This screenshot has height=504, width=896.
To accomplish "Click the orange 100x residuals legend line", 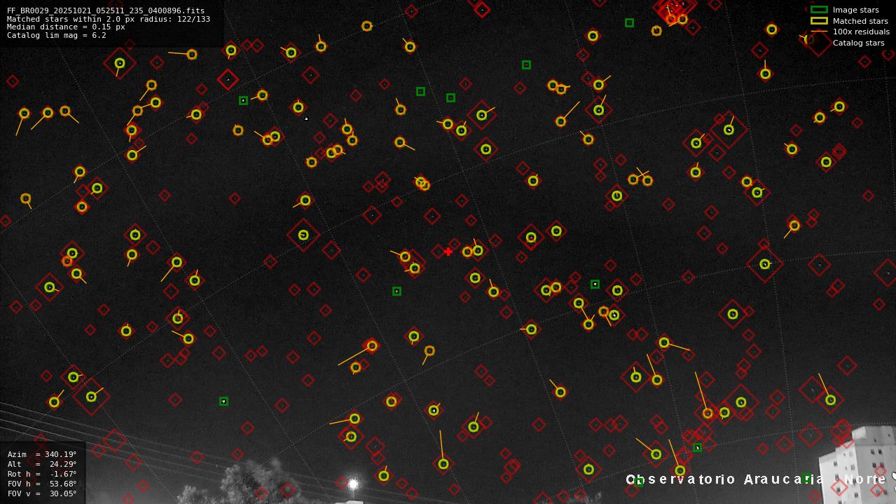I will pyautogui.click(x=819, y=32).
